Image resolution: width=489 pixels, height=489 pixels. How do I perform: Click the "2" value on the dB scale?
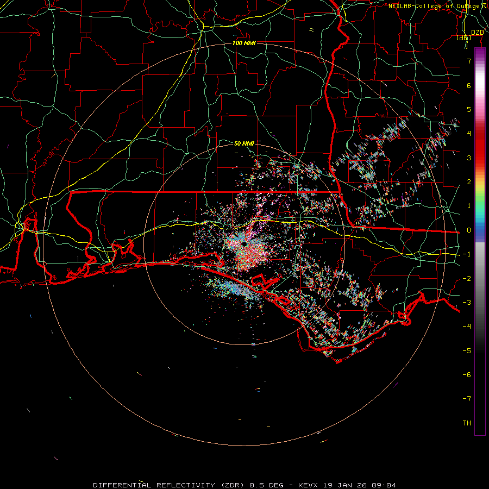[469, 182]
